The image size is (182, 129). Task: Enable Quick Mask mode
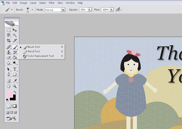15,106
